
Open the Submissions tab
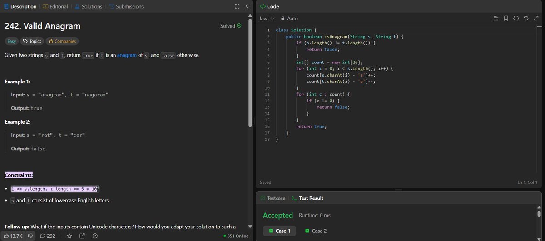126,6
